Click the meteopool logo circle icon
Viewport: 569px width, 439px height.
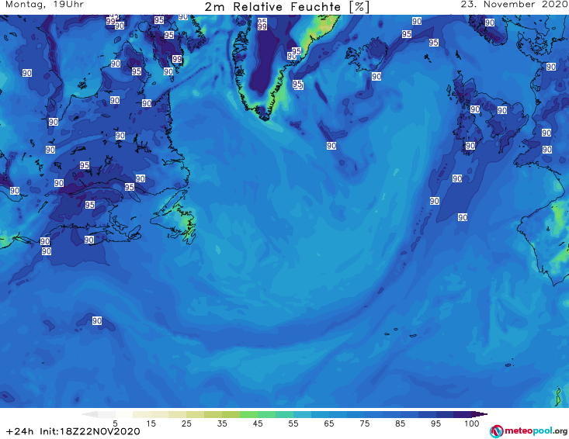pos(496,431)
